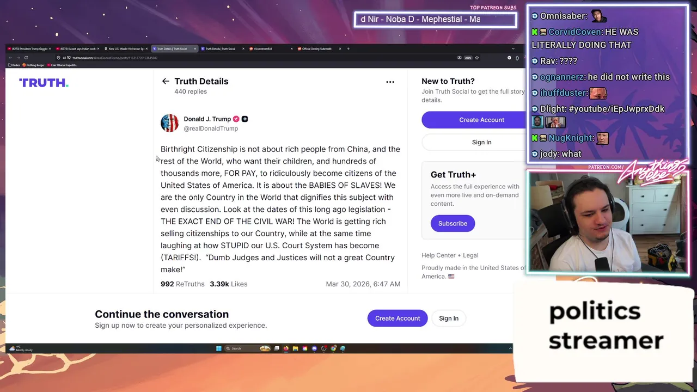Viewport: 697px width, 392px height.
Task: Close the active Truth Details tab
Action: point(194,48)
